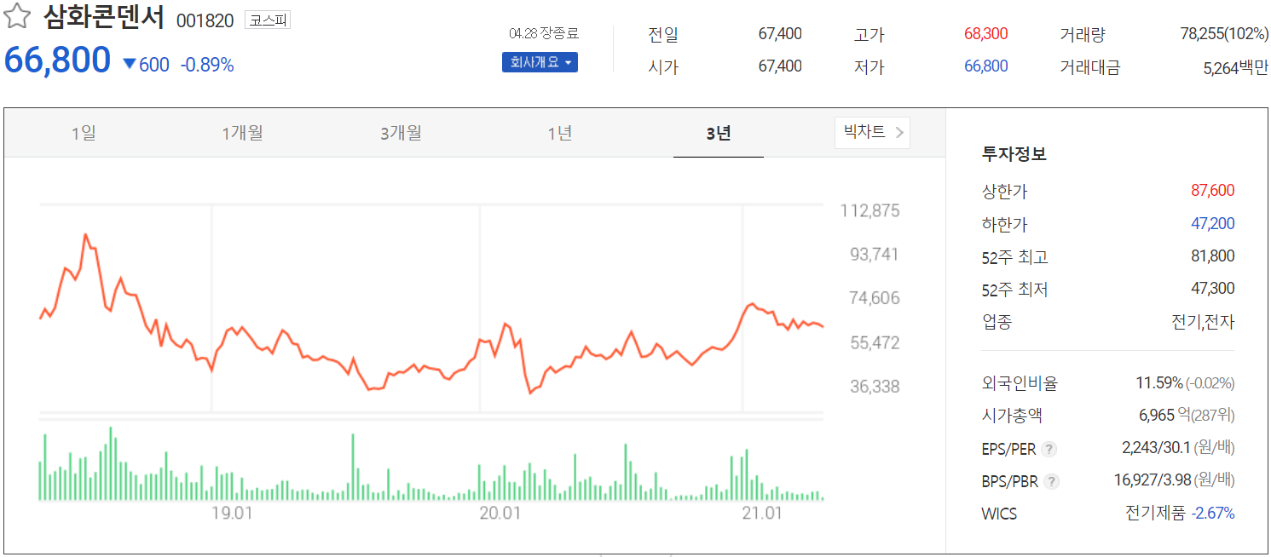Click the 하한가 value 47,200

click(x=1212, y=224)
